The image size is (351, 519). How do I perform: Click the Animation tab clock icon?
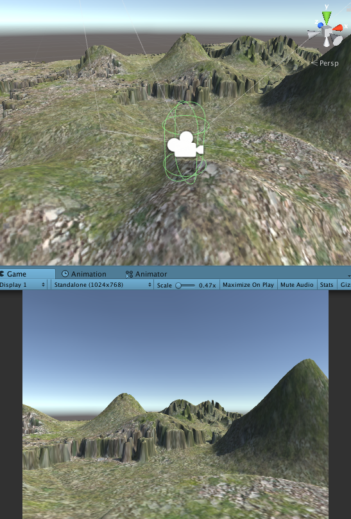[x=65, y=274]
